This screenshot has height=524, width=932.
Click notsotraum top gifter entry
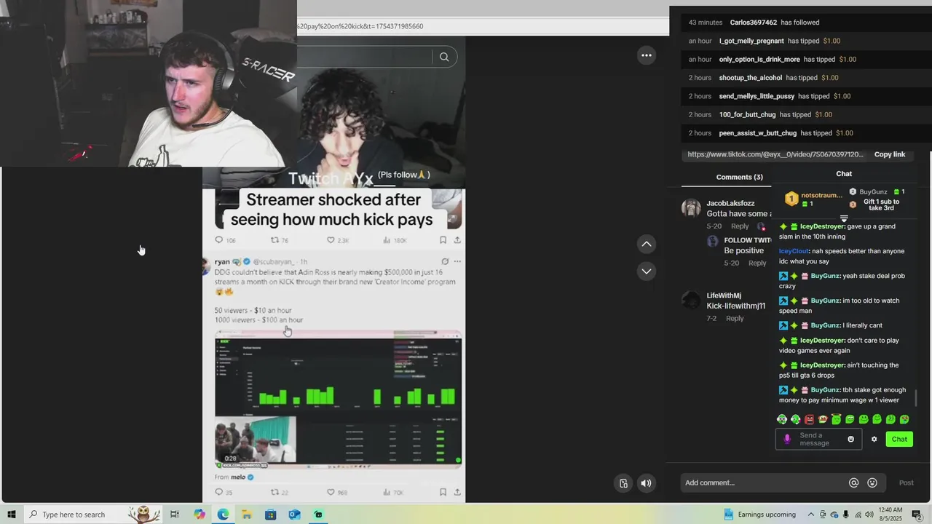point(813,198)
